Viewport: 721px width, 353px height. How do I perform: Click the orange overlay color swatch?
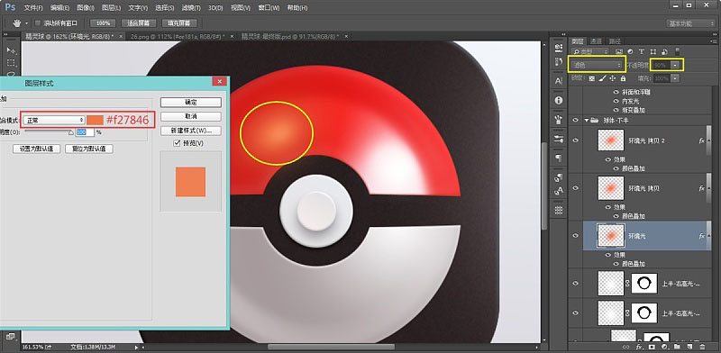[x=96, y=120]
